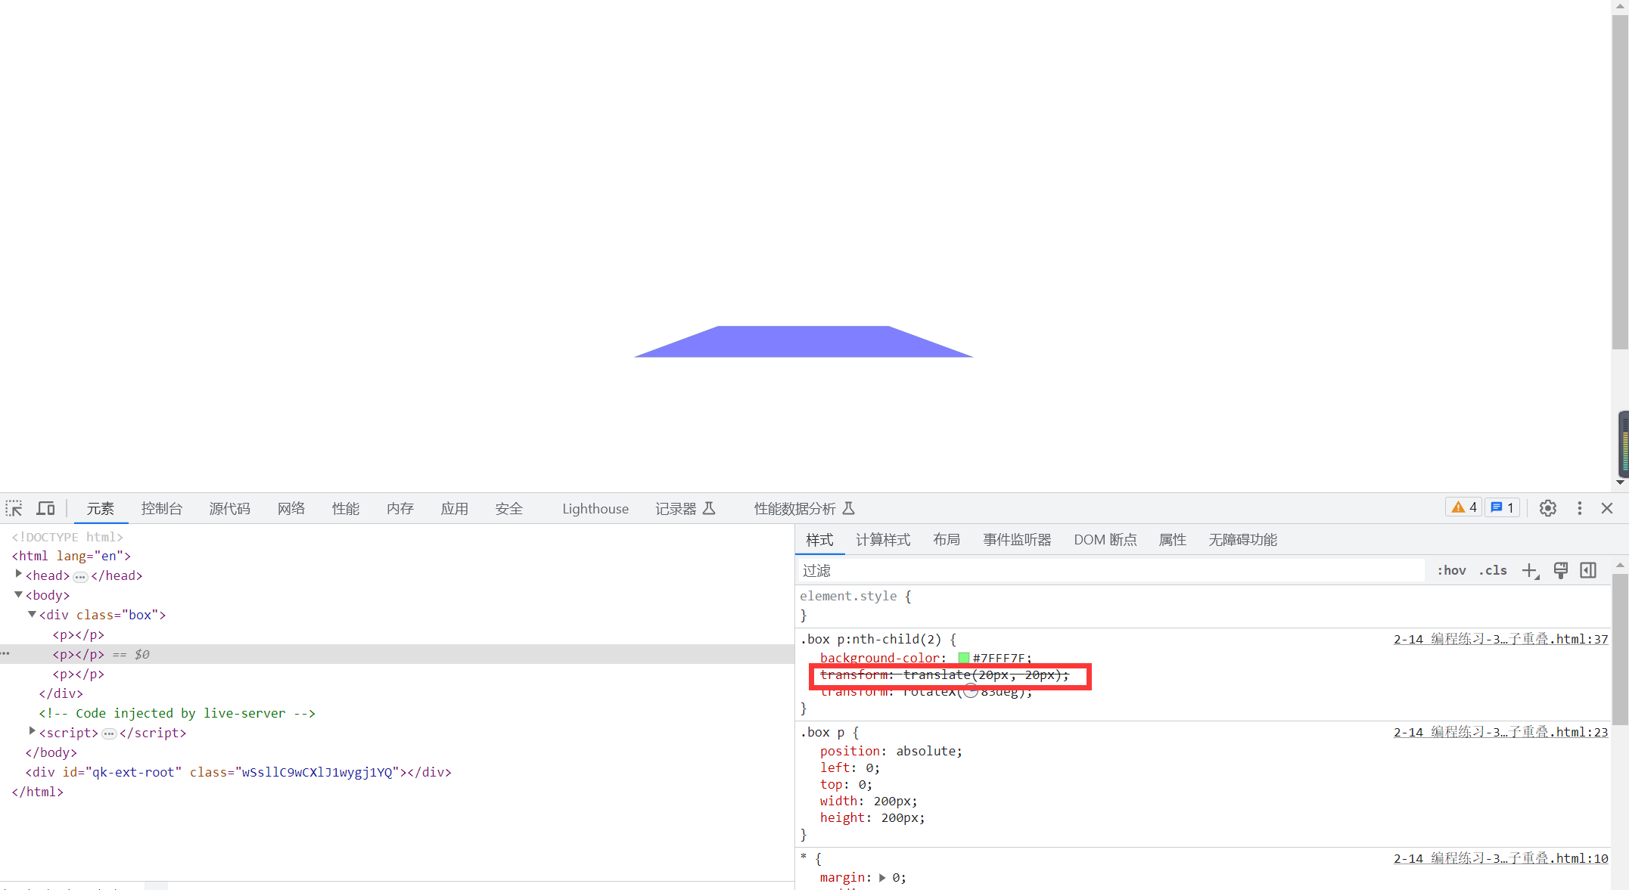Image resolution: width=1629 pixels, height=890 pixels.
Task: Open the #7FFF7F color swatch picker
Action: 963,658
